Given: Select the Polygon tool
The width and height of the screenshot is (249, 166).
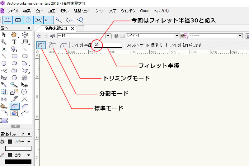Looking at the screenshot, I should pos(25,70).
